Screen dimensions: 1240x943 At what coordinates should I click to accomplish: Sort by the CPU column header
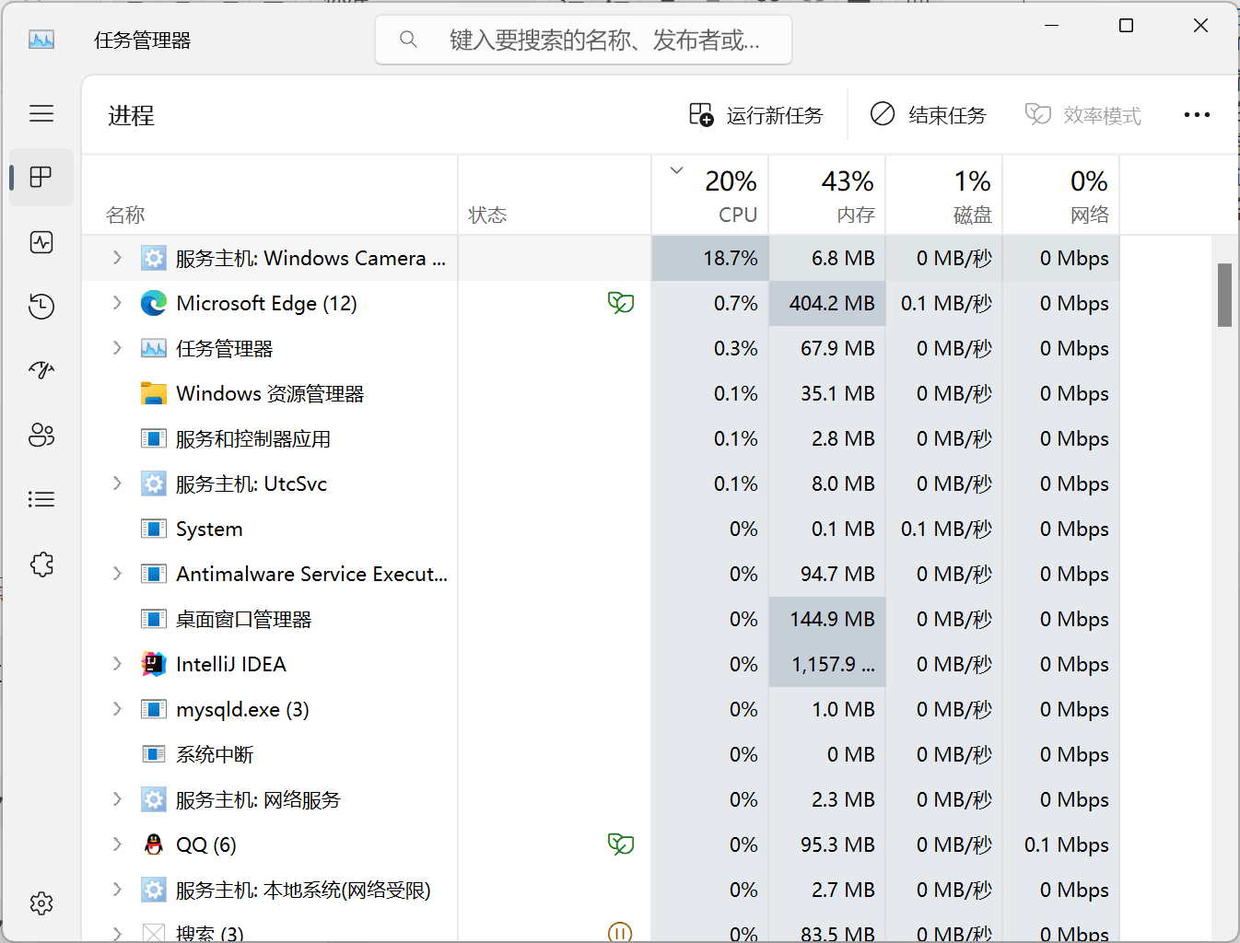coord(709,195)
